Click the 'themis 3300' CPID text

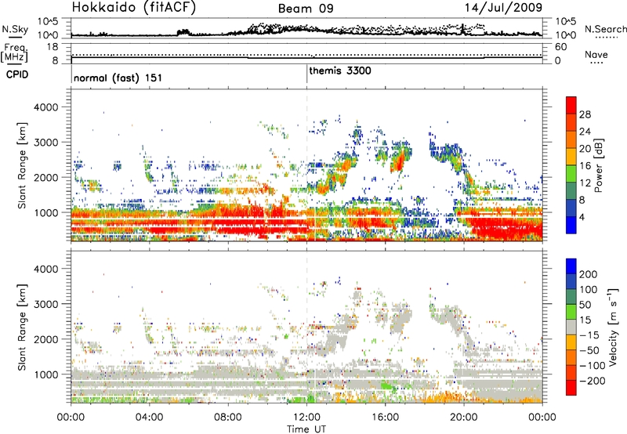[x=340, y=71]
